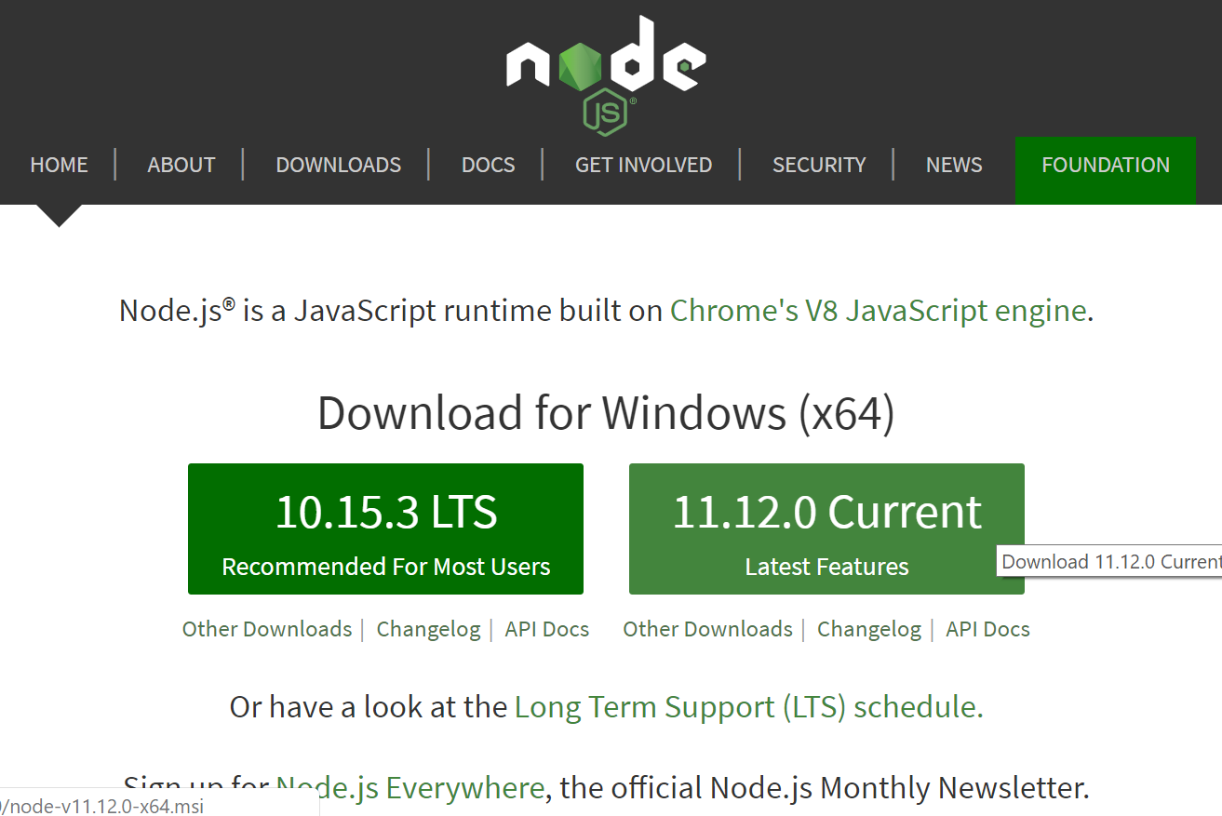Visit the NEWS section
The image size is (1222, 816).
click(x=954, y=166)
